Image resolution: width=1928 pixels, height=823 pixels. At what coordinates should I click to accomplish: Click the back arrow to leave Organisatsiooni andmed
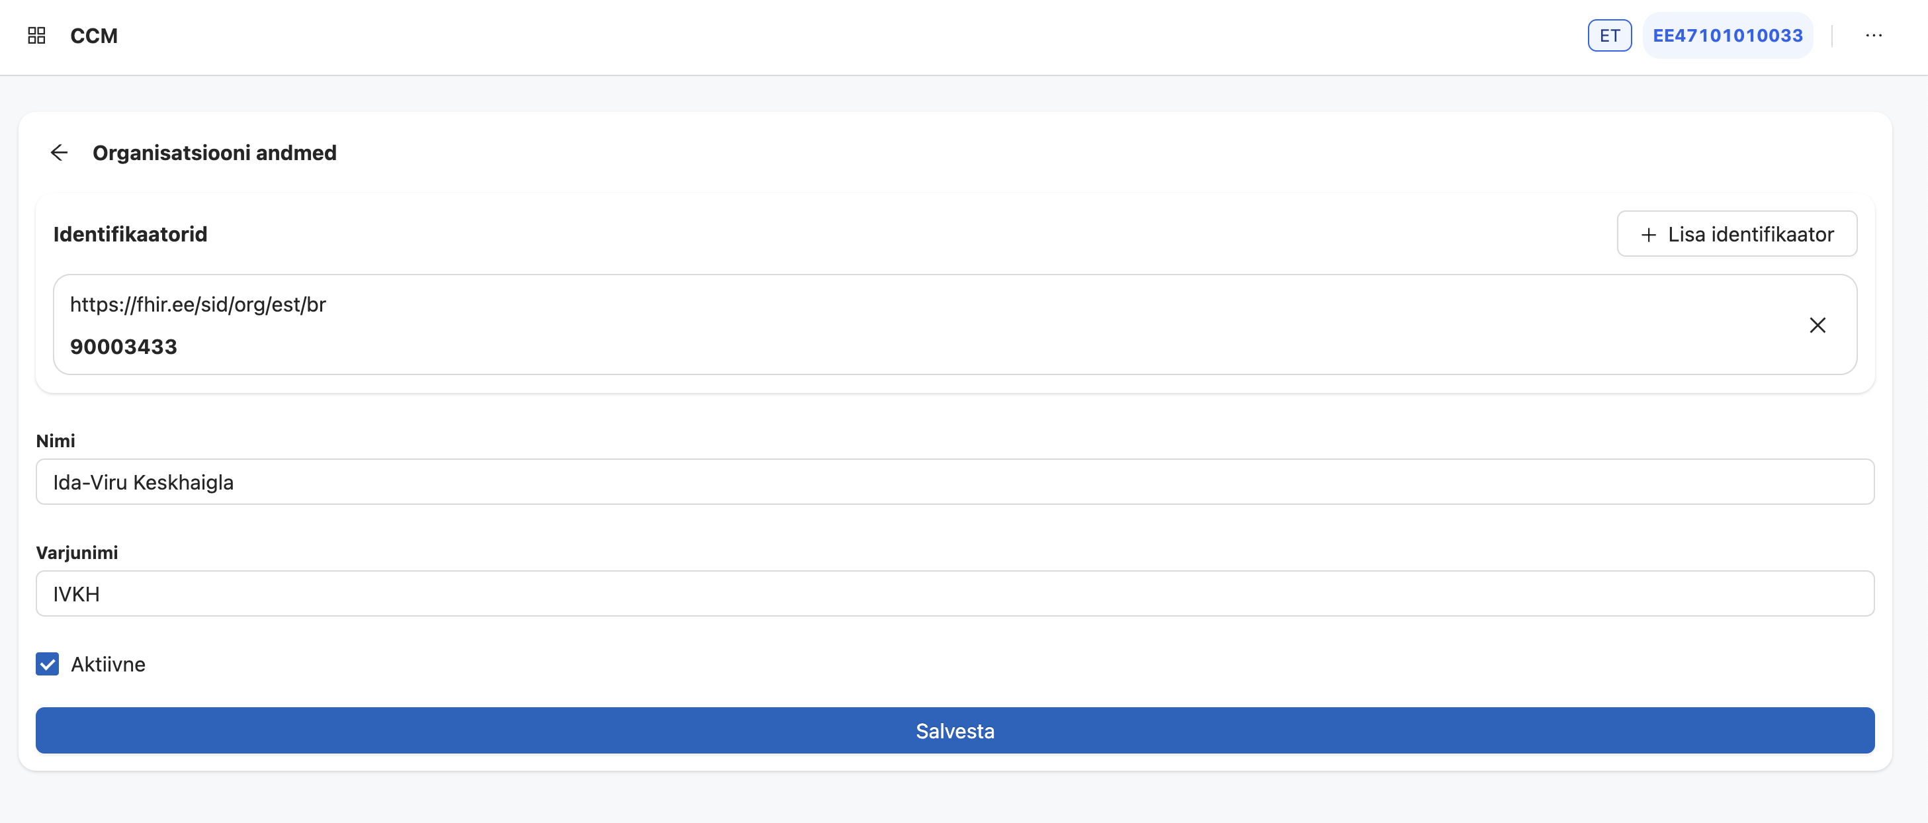[59, 153]
